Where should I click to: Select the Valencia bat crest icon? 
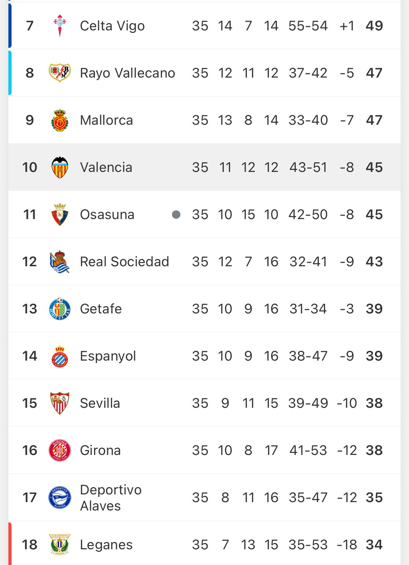coord(60,167)
